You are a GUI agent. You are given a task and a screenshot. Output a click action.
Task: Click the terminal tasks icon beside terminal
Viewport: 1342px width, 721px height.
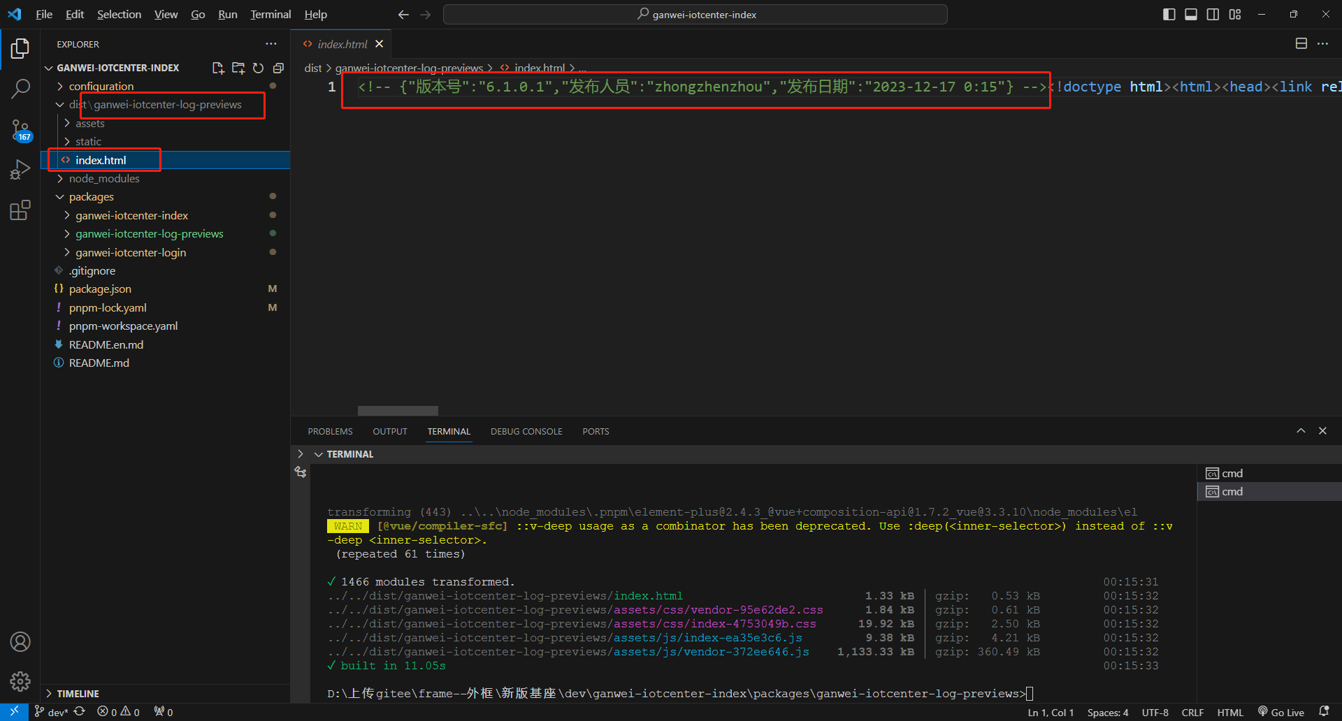(301, 472)
